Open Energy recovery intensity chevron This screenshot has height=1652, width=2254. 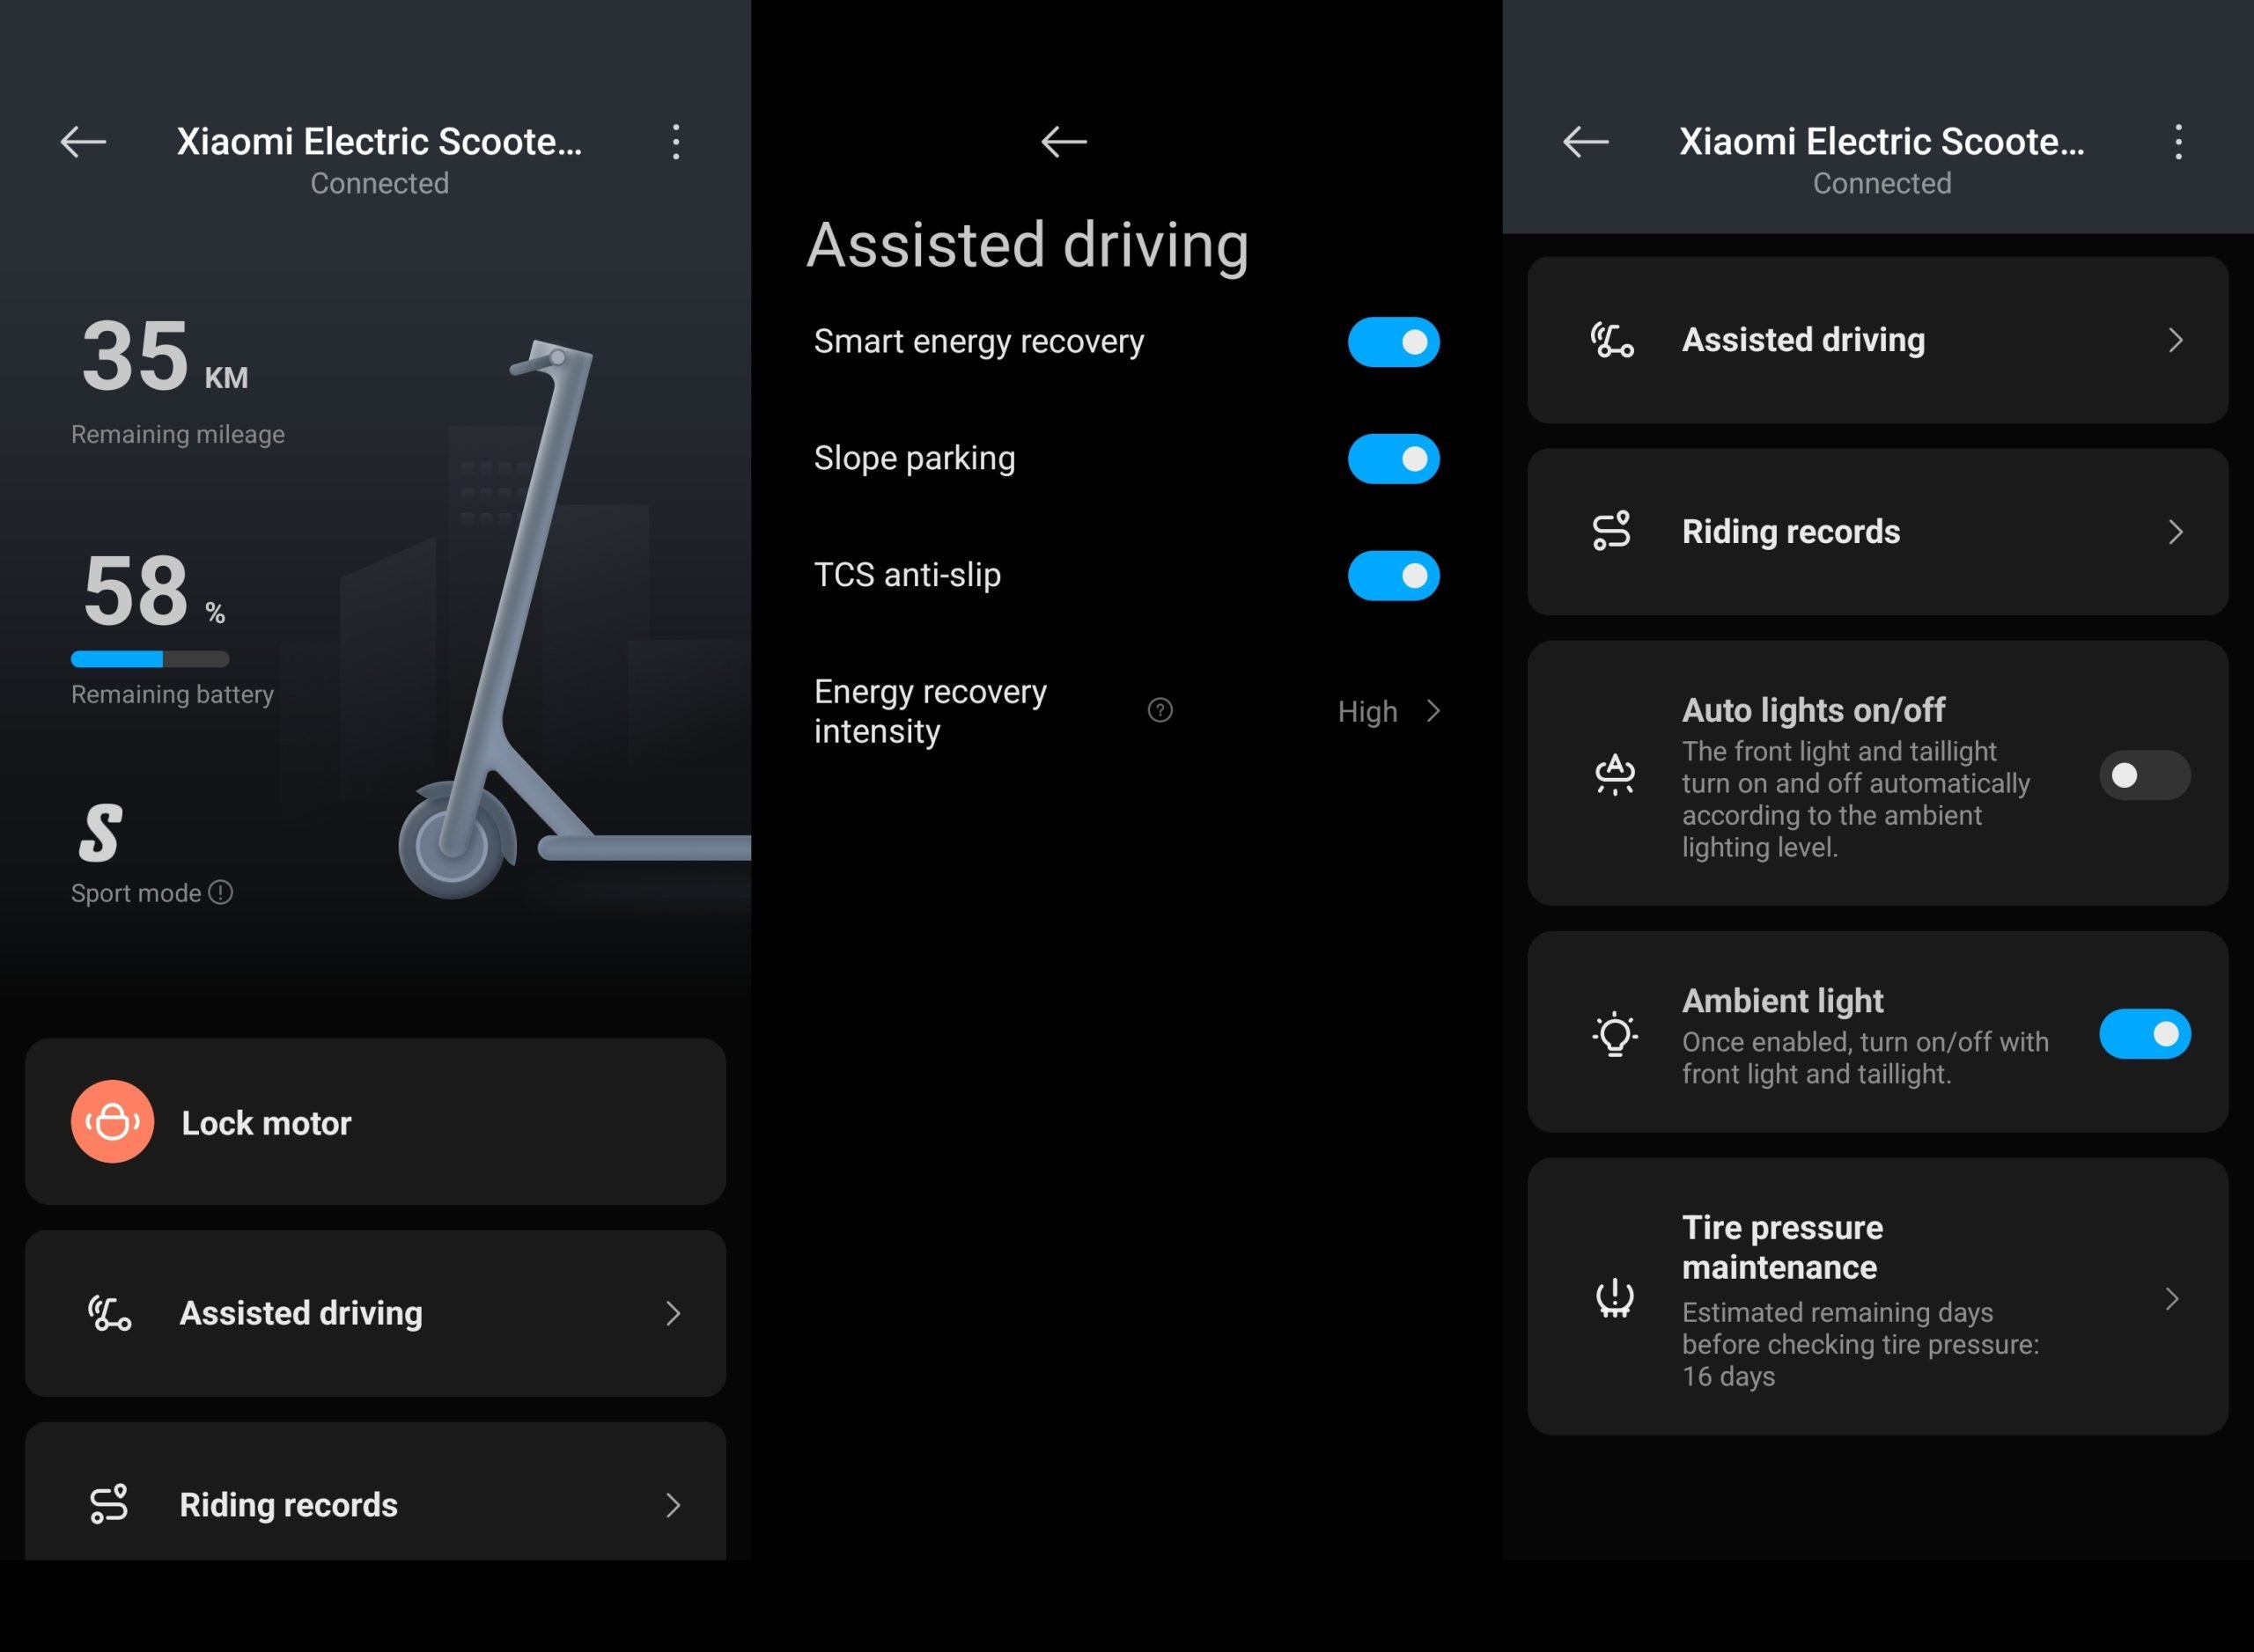(x=1433, y=711)
